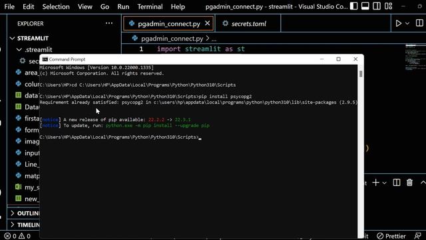
Task: Toggle secondary side bar layout icon
Action: click(377, 6)
